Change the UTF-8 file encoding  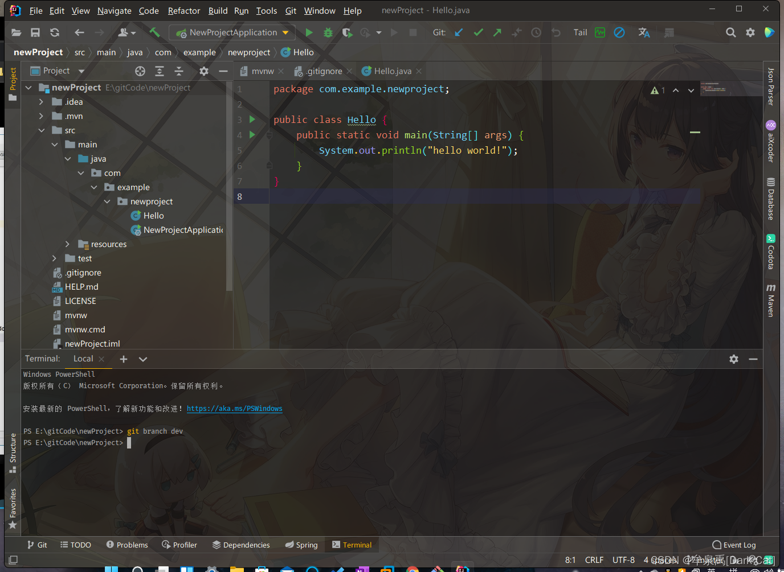[x=623, y=560]
